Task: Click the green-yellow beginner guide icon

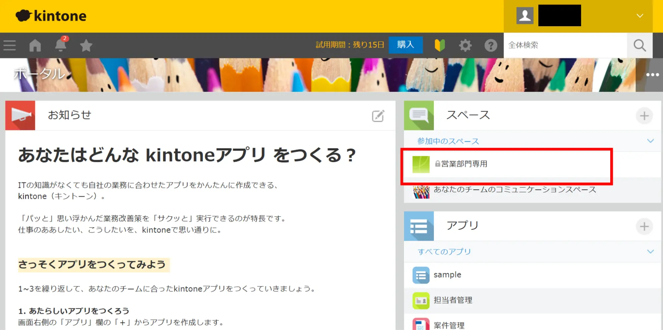Action: [x=439, y=45]
